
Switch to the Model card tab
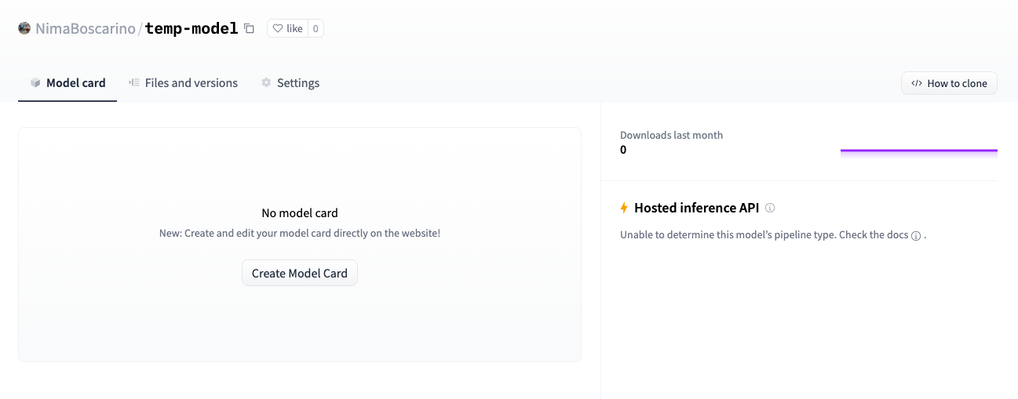[75, 83]
